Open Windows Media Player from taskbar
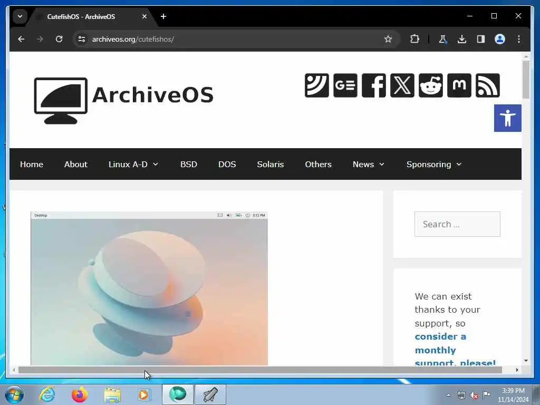The height and width of the screenshot is (405, 540). (x=144, y=394)
